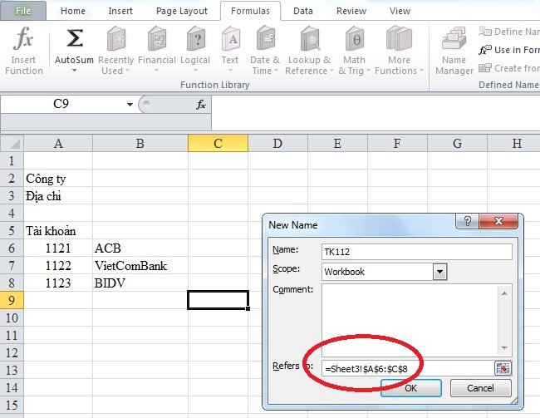Screen dimensions: 540x418
Task: Open the AutoSum function
Action: (74, 50)
